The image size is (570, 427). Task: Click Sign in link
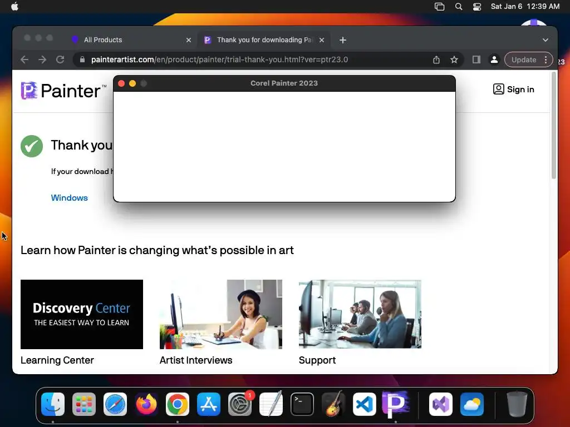click(513, 90)
